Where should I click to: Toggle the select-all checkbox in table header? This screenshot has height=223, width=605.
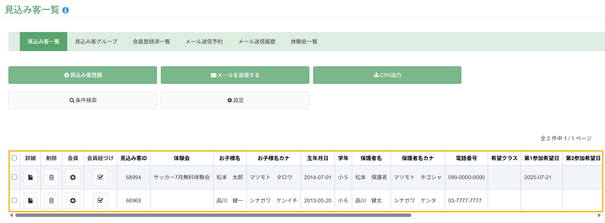coord(15,158)
